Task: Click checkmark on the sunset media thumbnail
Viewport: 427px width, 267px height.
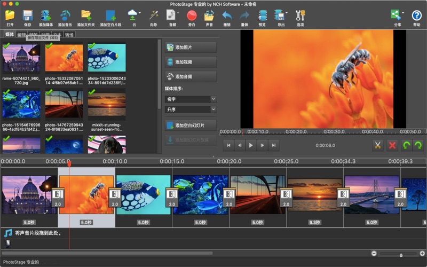Action: (x=91, y=92)
